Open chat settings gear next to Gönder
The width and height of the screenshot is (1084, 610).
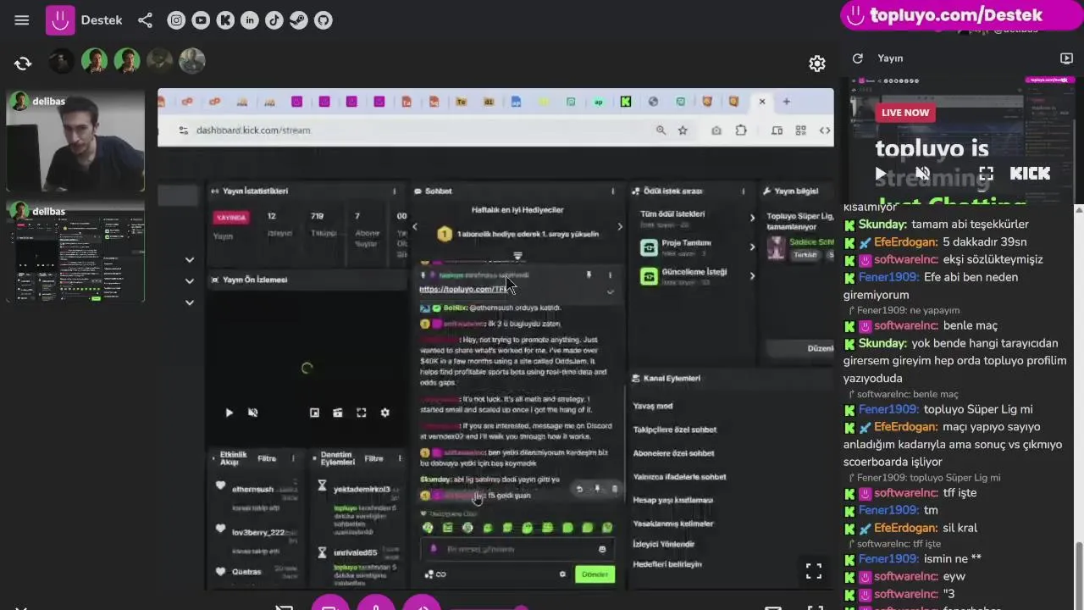(x=562, y=574)
